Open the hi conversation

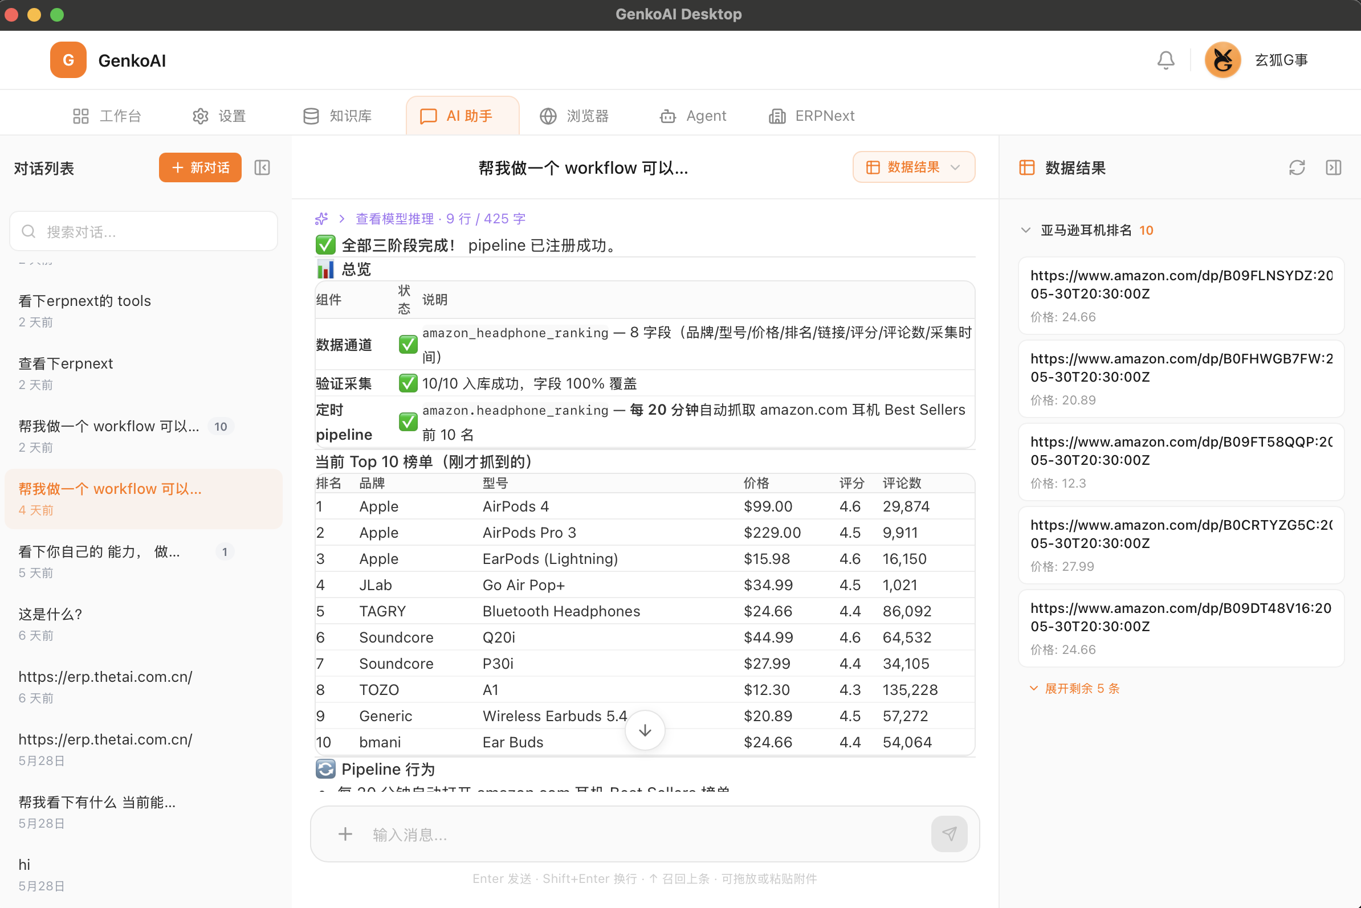[x=144, y=874]
